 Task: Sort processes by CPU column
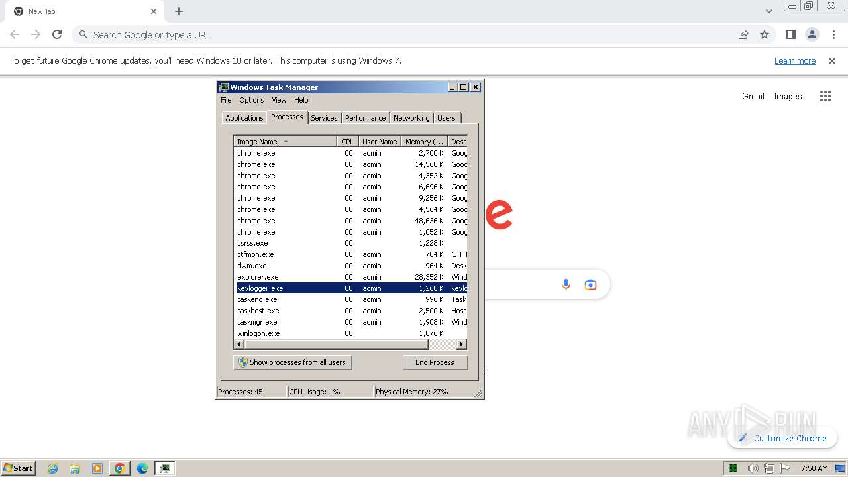[348, 141]
